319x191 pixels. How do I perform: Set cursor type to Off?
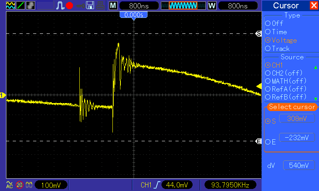[274, 23]
